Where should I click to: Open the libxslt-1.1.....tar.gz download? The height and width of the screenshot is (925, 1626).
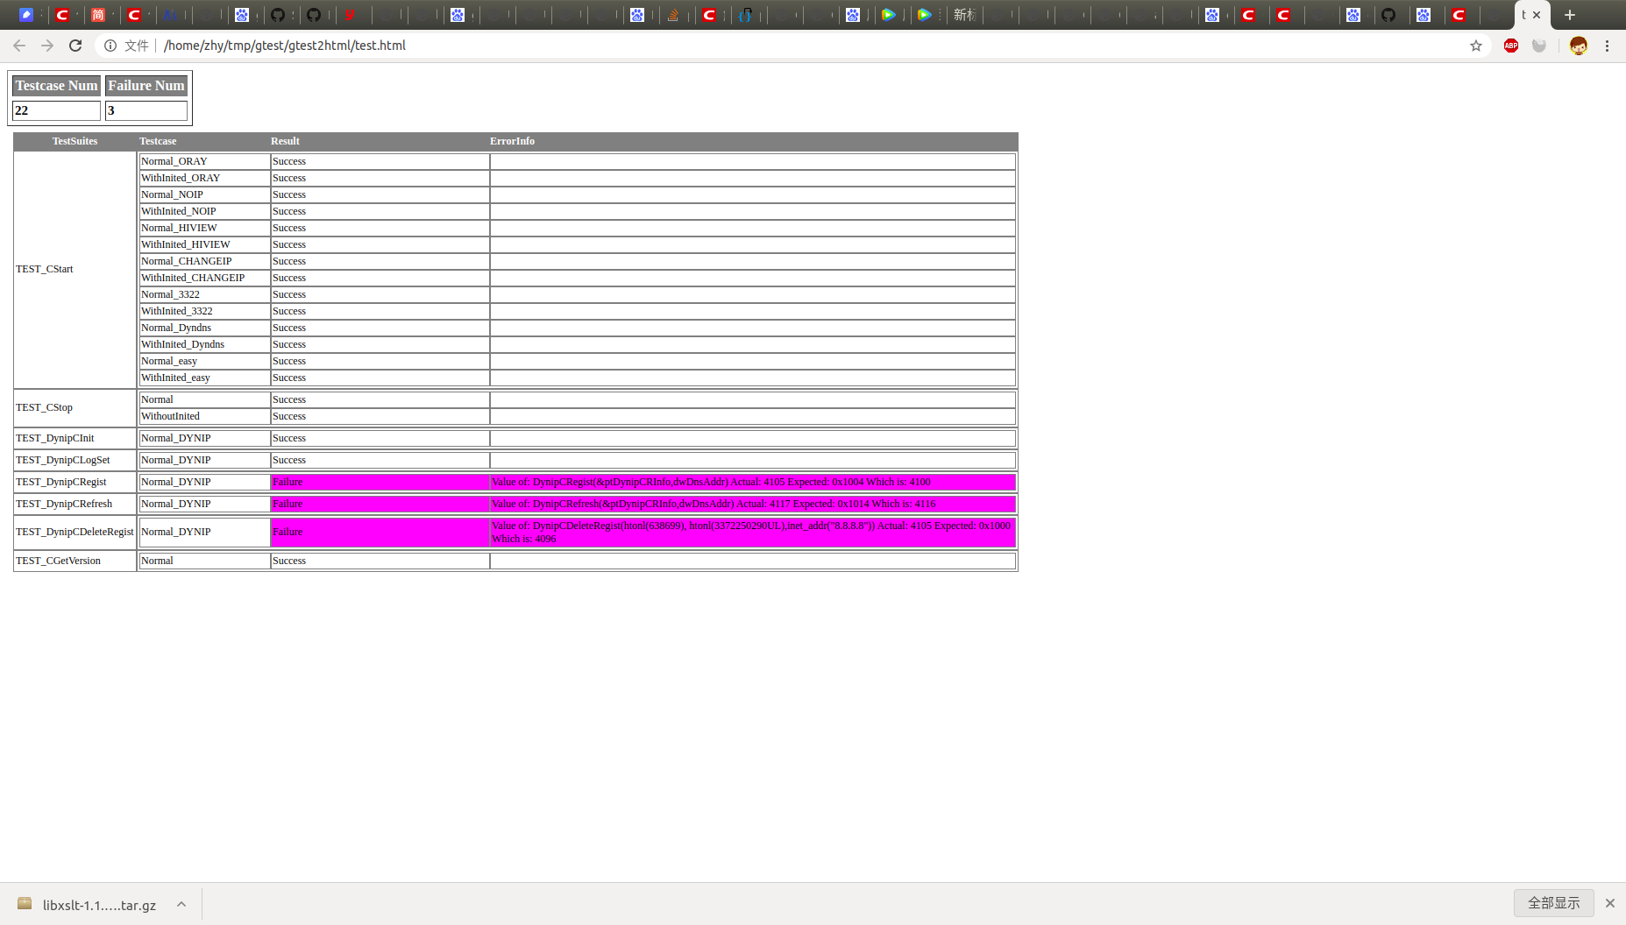pos(99,905)
